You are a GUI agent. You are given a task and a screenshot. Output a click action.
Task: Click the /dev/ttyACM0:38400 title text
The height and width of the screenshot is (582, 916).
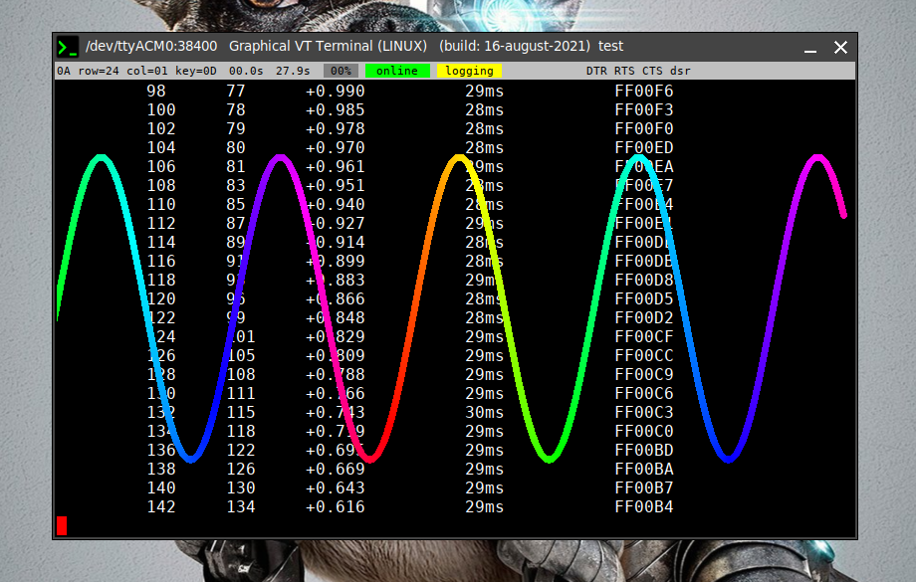pos(151,47)
